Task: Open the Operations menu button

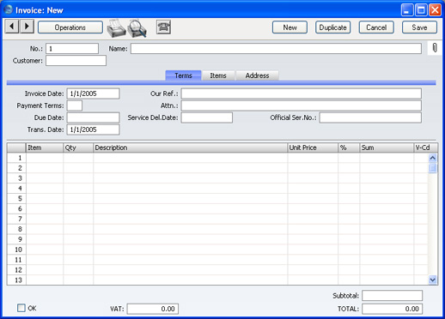Action: [70, 27]
